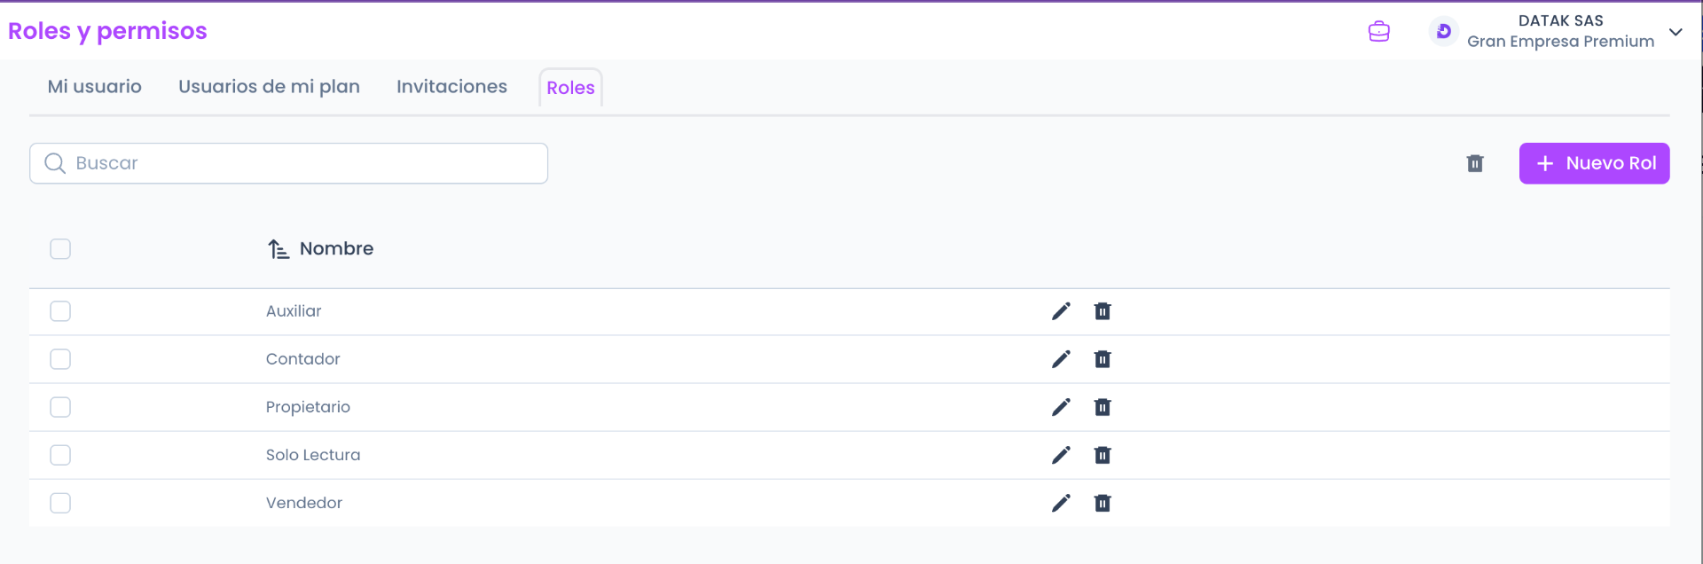Click the bulk delete trash icon

1475,163
